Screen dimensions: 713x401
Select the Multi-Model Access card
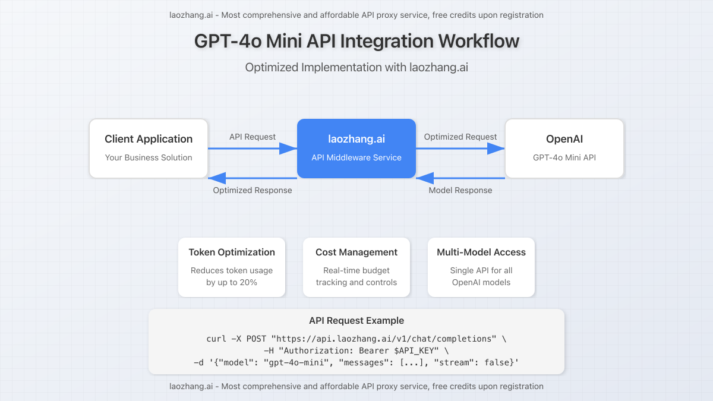click(x=481, y=267)
